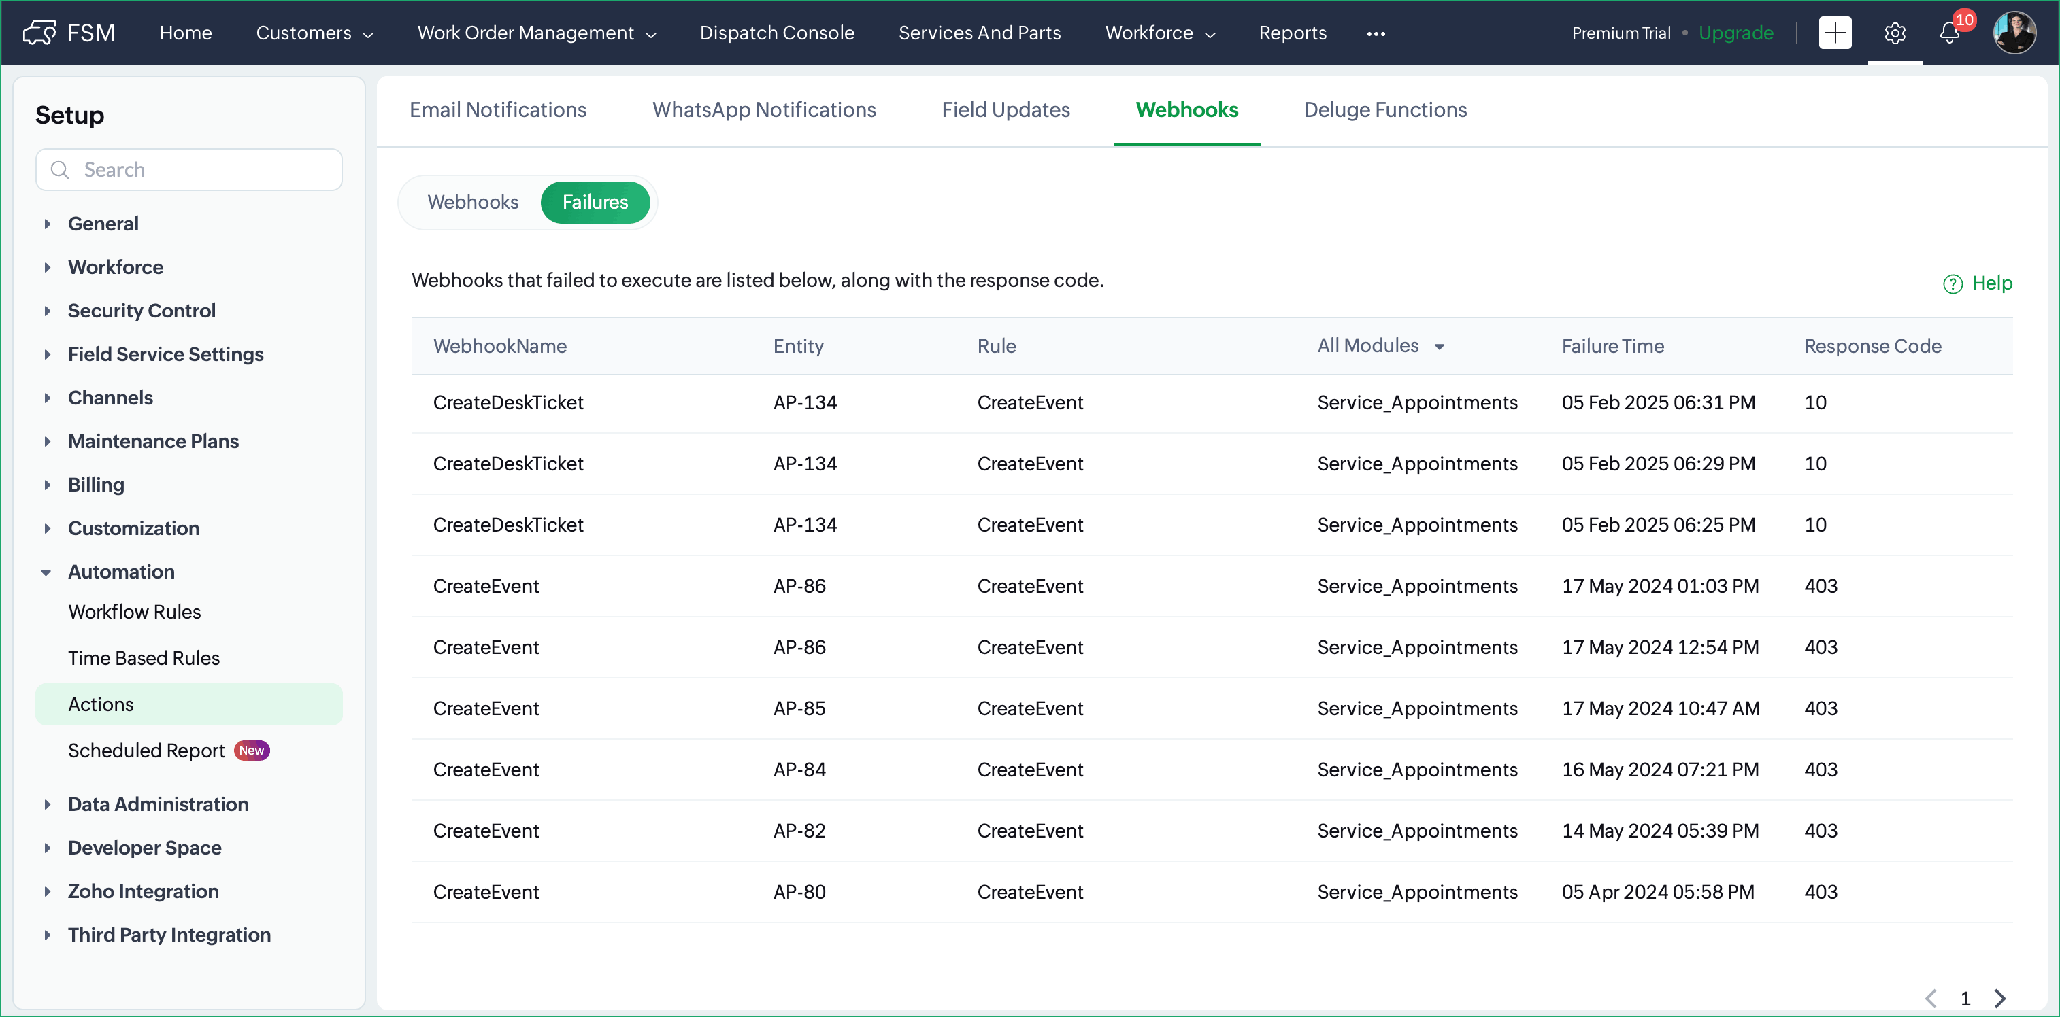Open the Email Notifications tab
The image size is (2060, 1017).
pyautogui.click(x=497, y=110)
